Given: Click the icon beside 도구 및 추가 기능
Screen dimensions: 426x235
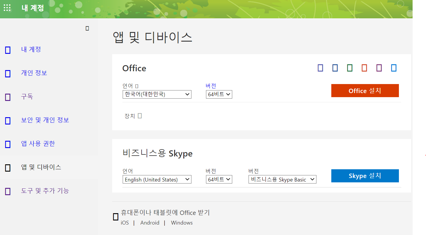Looking at the screenshot, I should (x=8, y=191).
